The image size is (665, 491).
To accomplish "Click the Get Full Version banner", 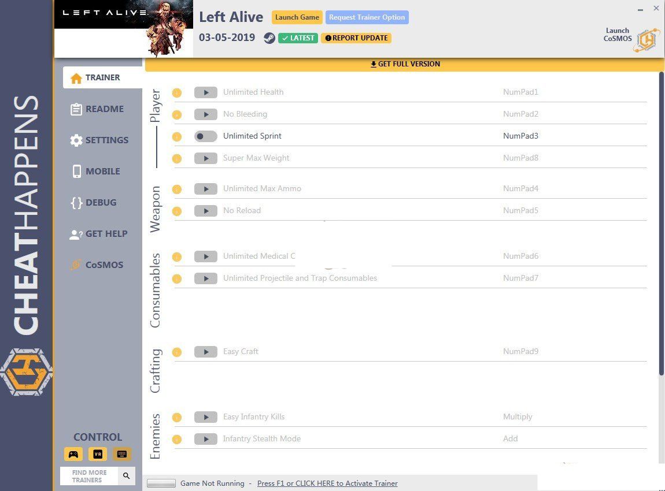I will pyautogui.click(x=405, y=64).
